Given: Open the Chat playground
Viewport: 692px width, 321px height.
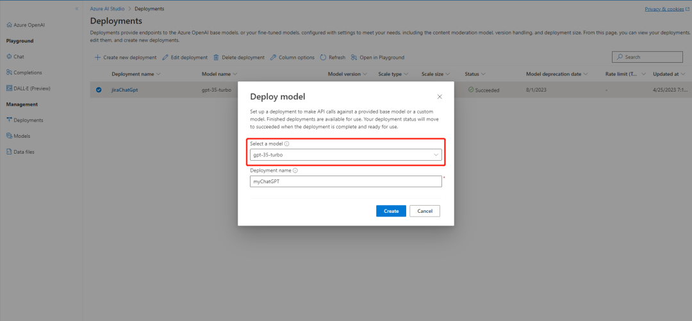Looking at the screenshot, I should (x=15, y=57).
